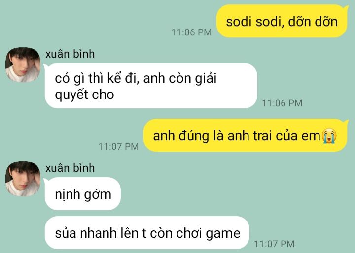
Task: Click 11:07 PM timestamp beside "chơi game" message
Action: [x=274, y=244]
